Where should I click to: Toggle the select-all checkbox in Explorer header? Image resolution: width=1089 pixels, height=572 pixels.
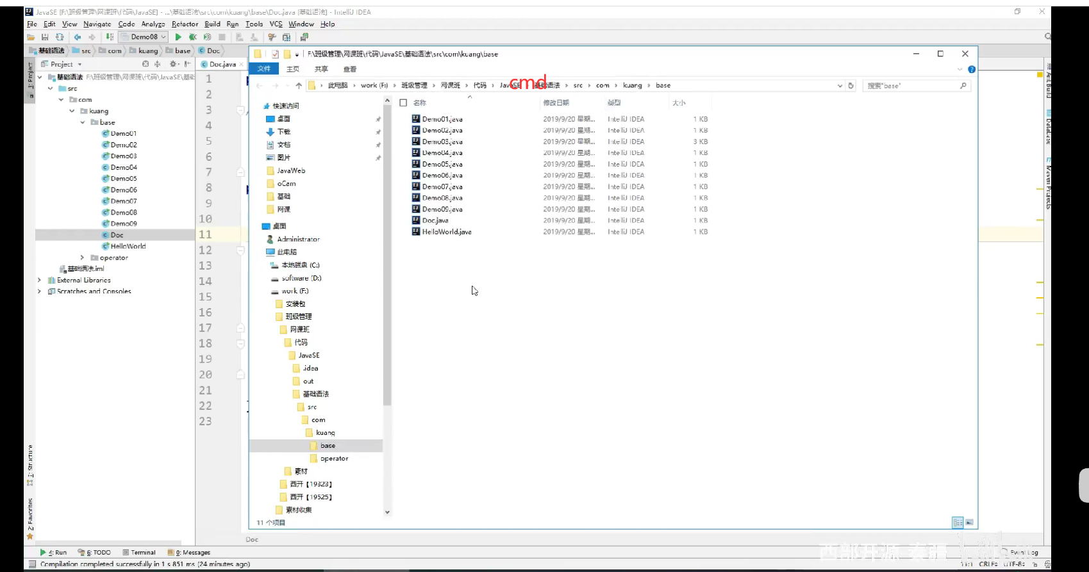click(x=403, y=102)
